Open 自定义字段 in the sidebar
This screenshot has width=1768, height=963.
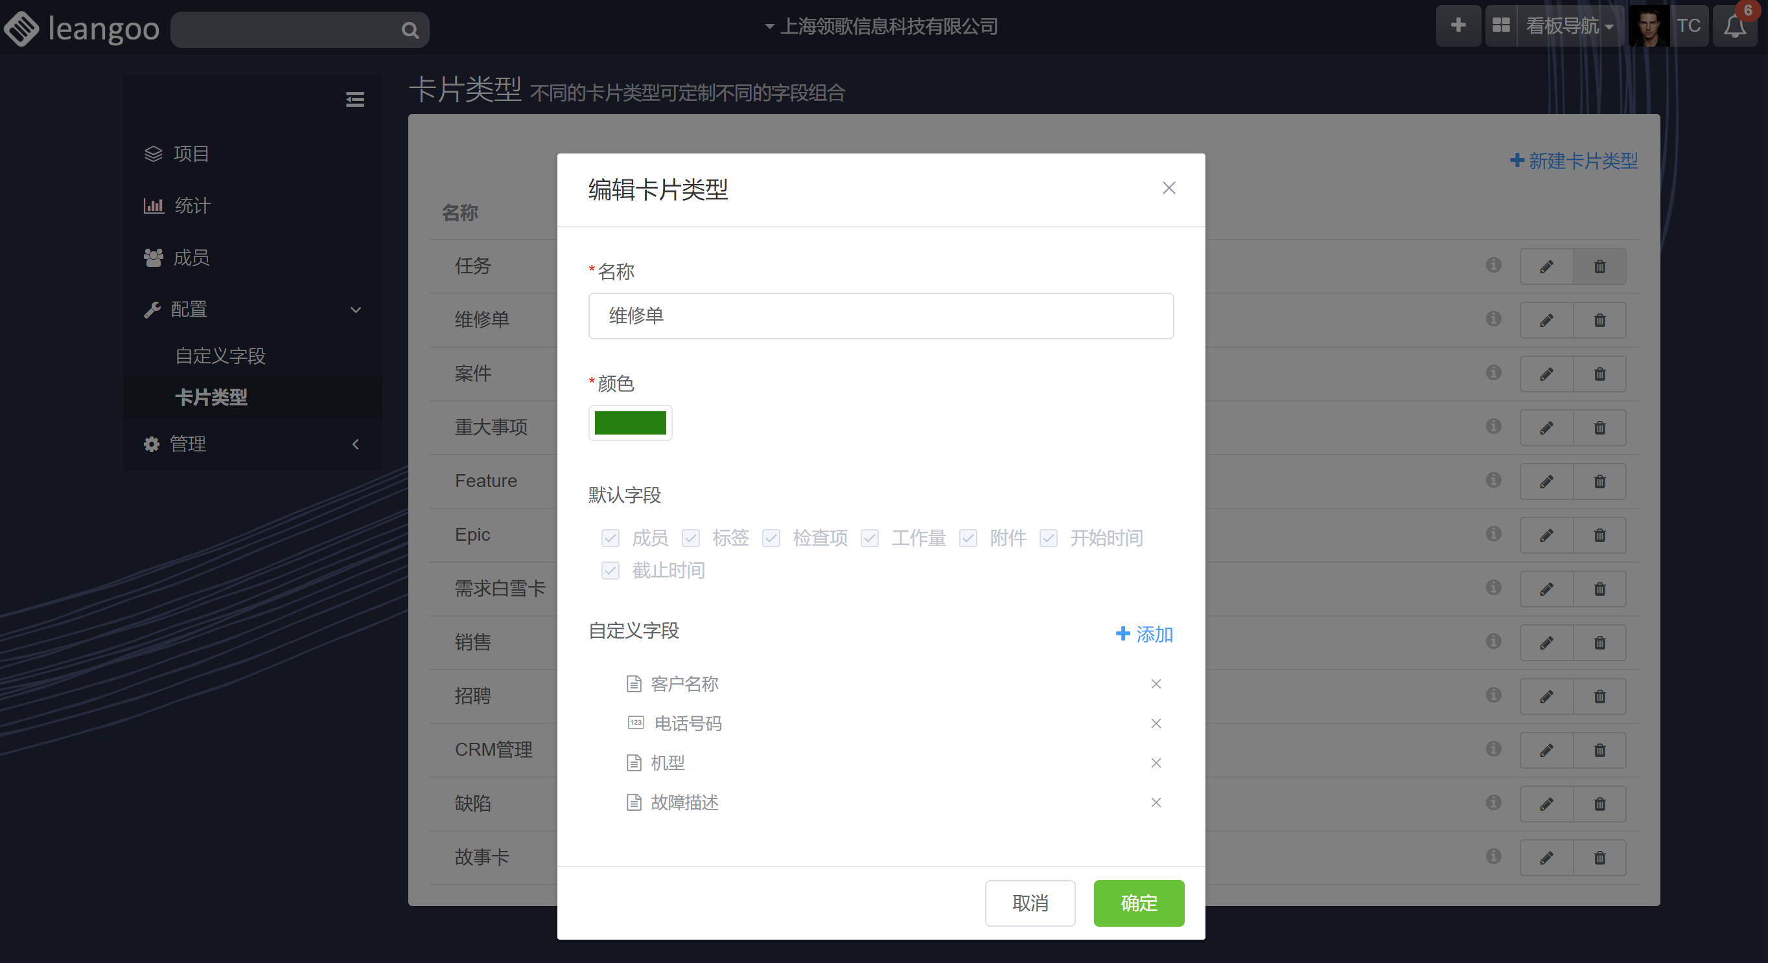coord(220,356)
